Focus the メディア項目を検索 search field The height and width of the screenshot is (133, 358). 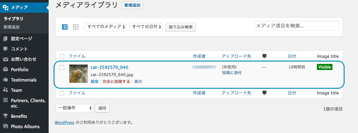point(297,26)
